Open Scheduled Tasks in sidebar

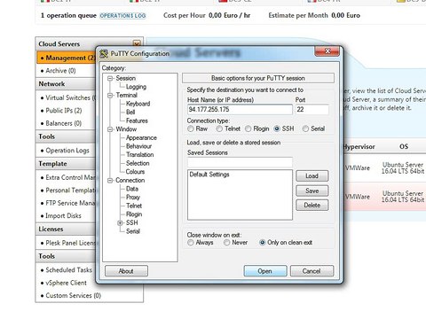pos(68,270)
